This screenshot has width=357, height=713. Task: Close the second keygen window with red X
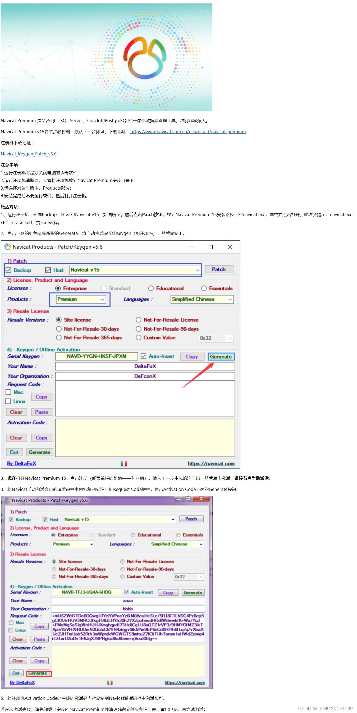coord(201,499)
